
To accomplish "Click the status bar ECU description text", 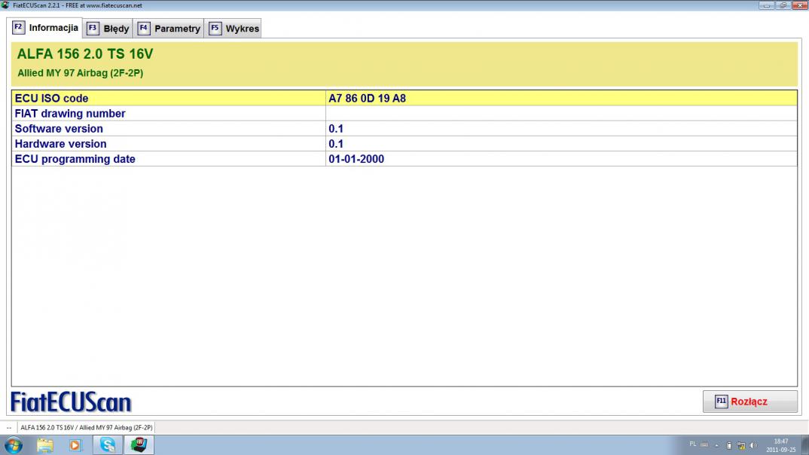I will coord(87,428).
